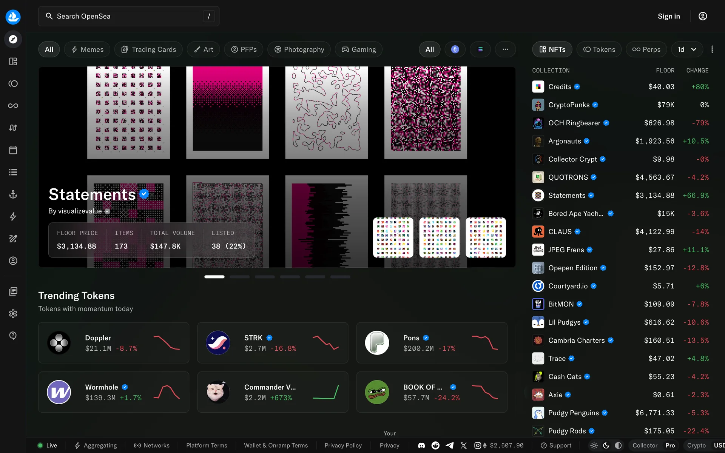Click the swap arrows sidebar icon
Screen dimensions: 725x453
click(13, 128)
